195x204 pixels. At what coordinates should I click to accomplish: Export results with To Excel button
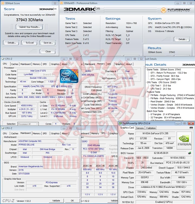pos(30,43)
